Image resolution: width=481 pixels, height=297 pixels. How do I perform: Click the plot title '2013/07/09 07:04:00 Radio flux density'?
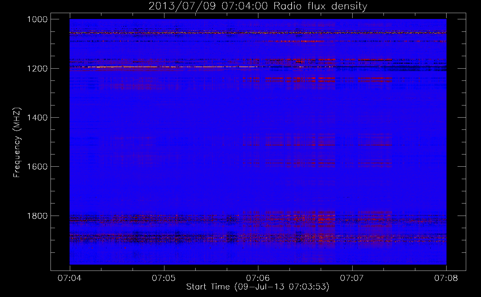[258, 6]
